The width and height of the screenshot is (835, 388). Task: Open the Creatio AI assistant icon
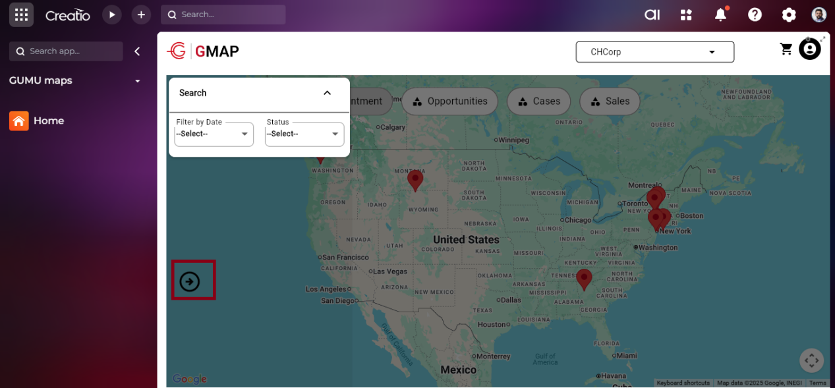(652, 14)
